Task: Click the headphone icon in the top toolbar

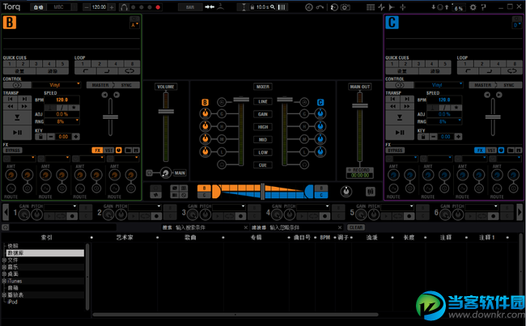Action: [123, 6]
